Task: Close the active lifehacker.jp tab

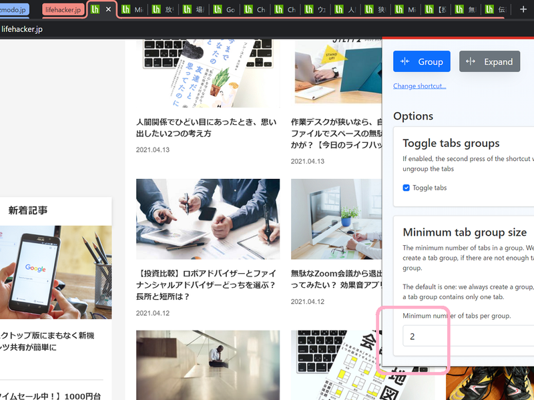Action: 108,9
